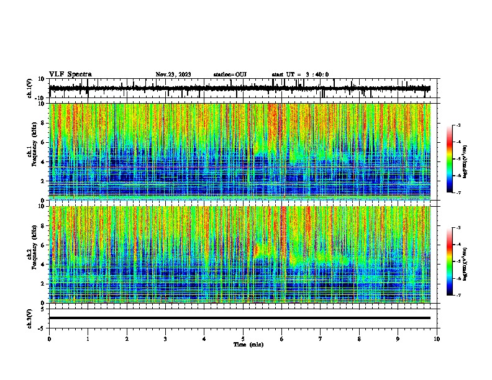Click time axis tick label "0"
This screenshot has height=380, width=492.
click(x=49, y=339)
